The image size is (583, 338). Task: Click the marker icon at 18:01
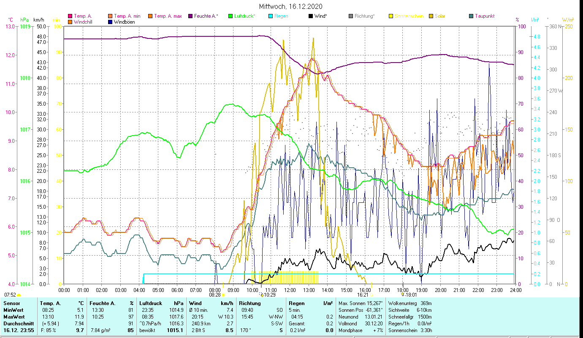(x=403, y=295)
